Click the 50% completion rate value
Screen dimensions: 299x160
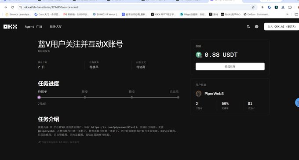click(x=225, y=104)
